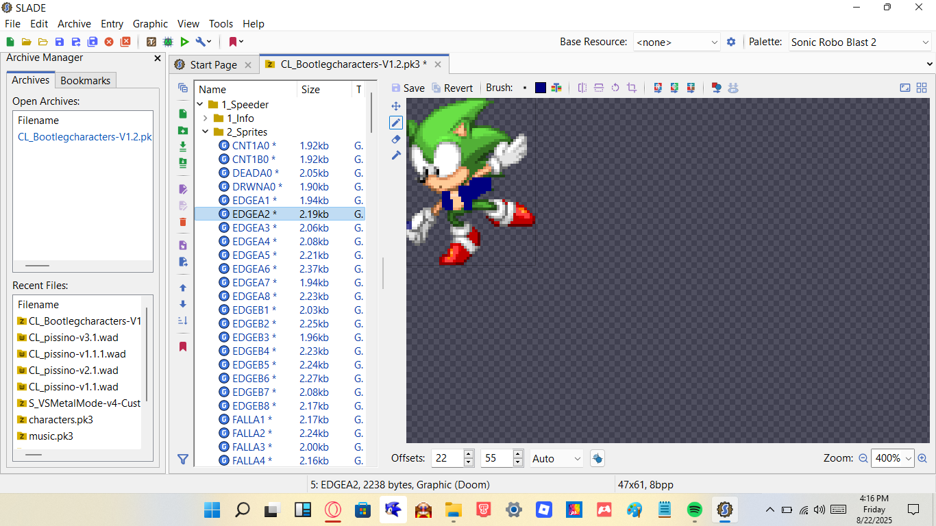Delete selected entry with trash icon
The width and height of the screenshot is (936, 526).
click(x=183, y=222)
